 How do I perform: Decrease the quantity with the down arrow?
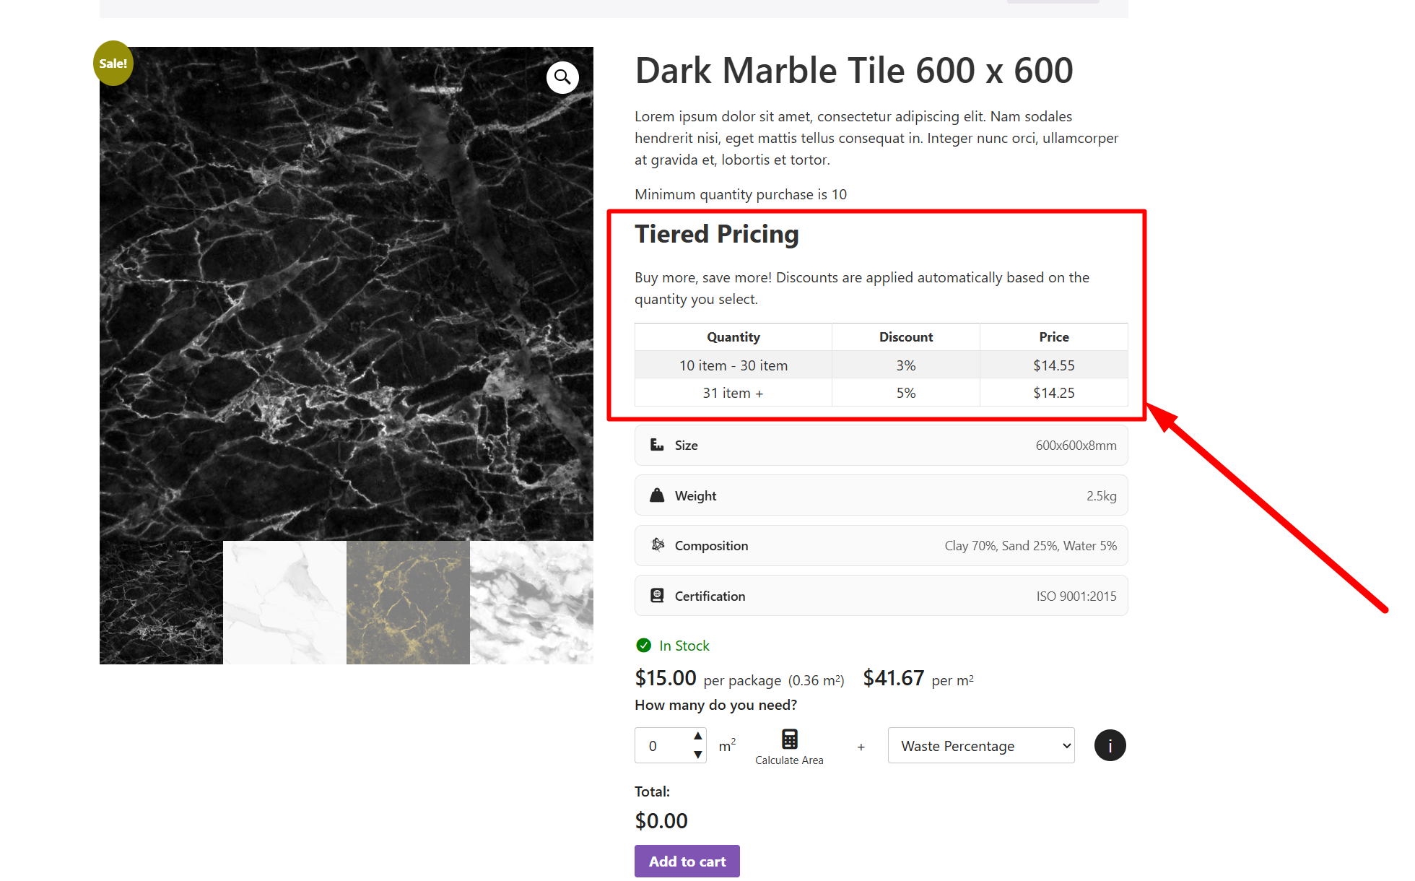click(x=697, y=755)
